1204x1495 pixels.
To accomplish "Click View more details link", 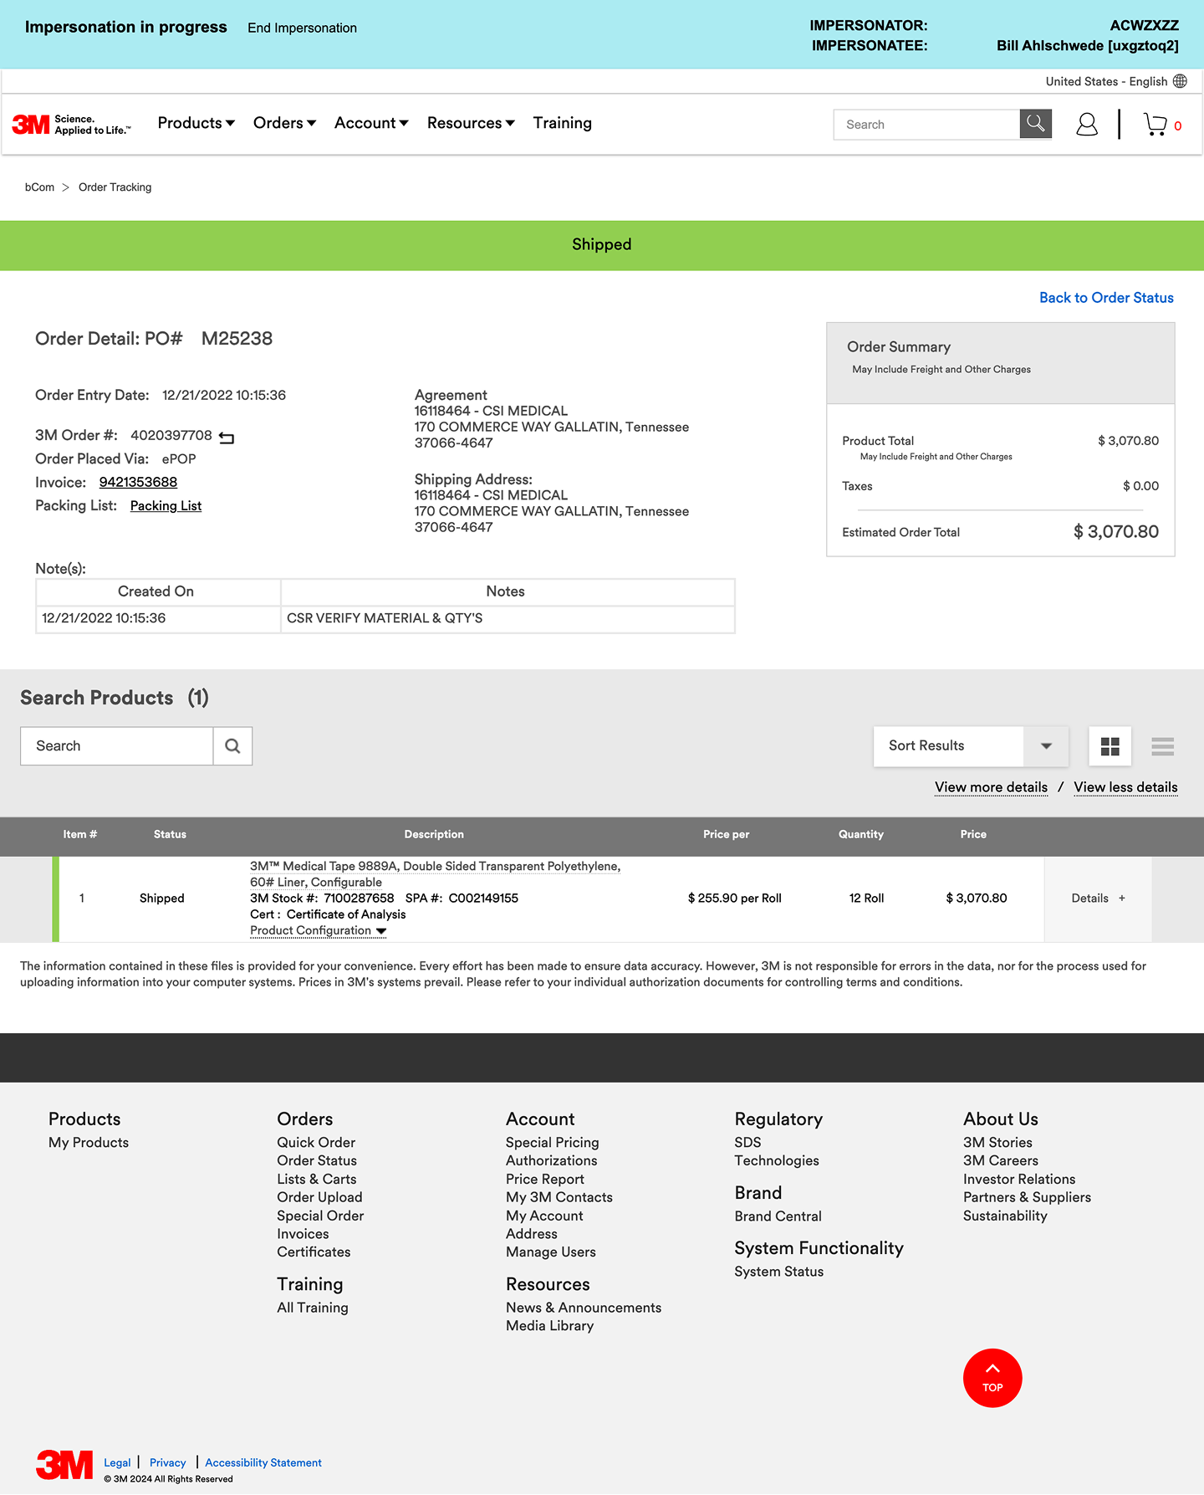I will pyautogui.click(x=991, y=787).
